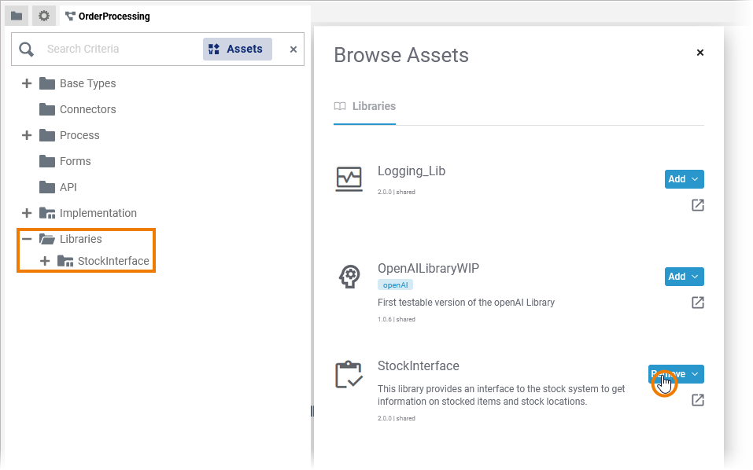Expand the Base Types folder
The image size is (753, 470).
click(x=27, y=83)
